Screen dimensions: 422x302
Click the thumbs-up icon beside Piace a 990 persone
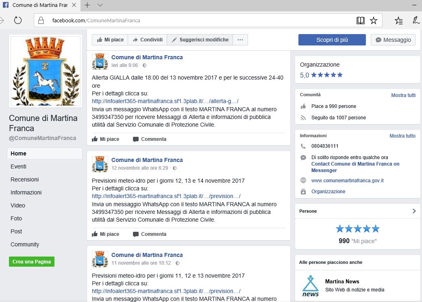[303, 106]
